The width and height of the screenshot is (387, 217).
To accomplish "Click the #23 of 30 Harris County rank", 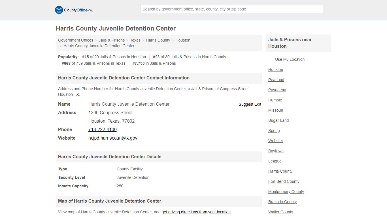I will pos(190,57).
